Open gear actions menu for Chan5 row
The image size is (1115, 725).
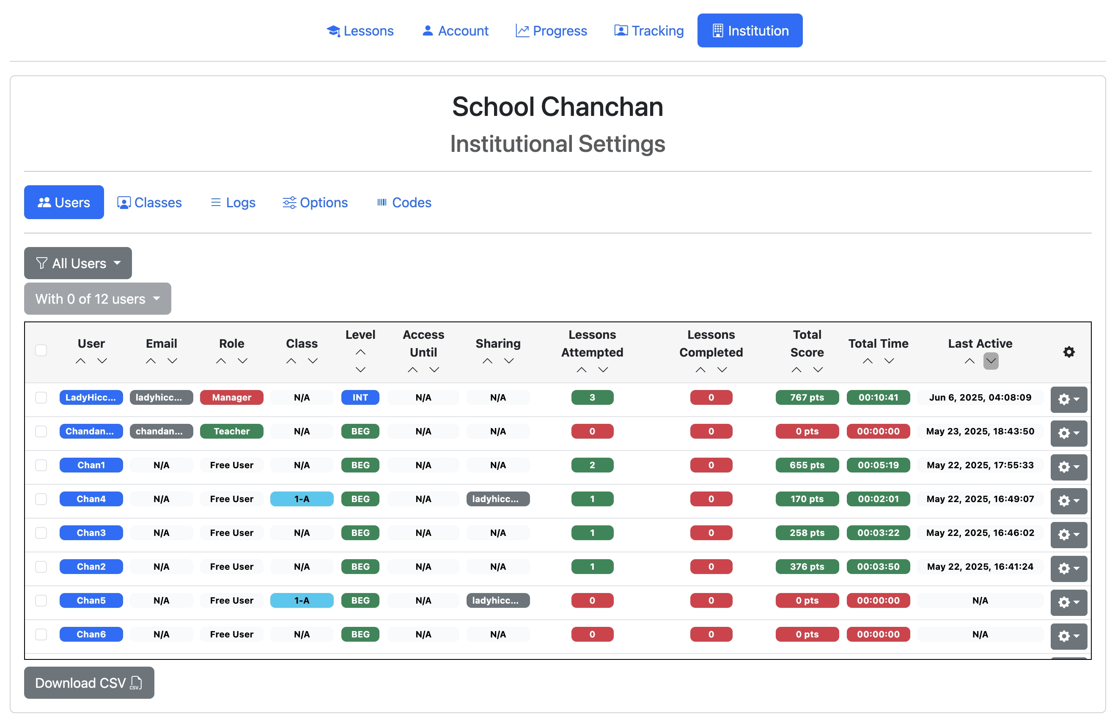click(1068, 602)
